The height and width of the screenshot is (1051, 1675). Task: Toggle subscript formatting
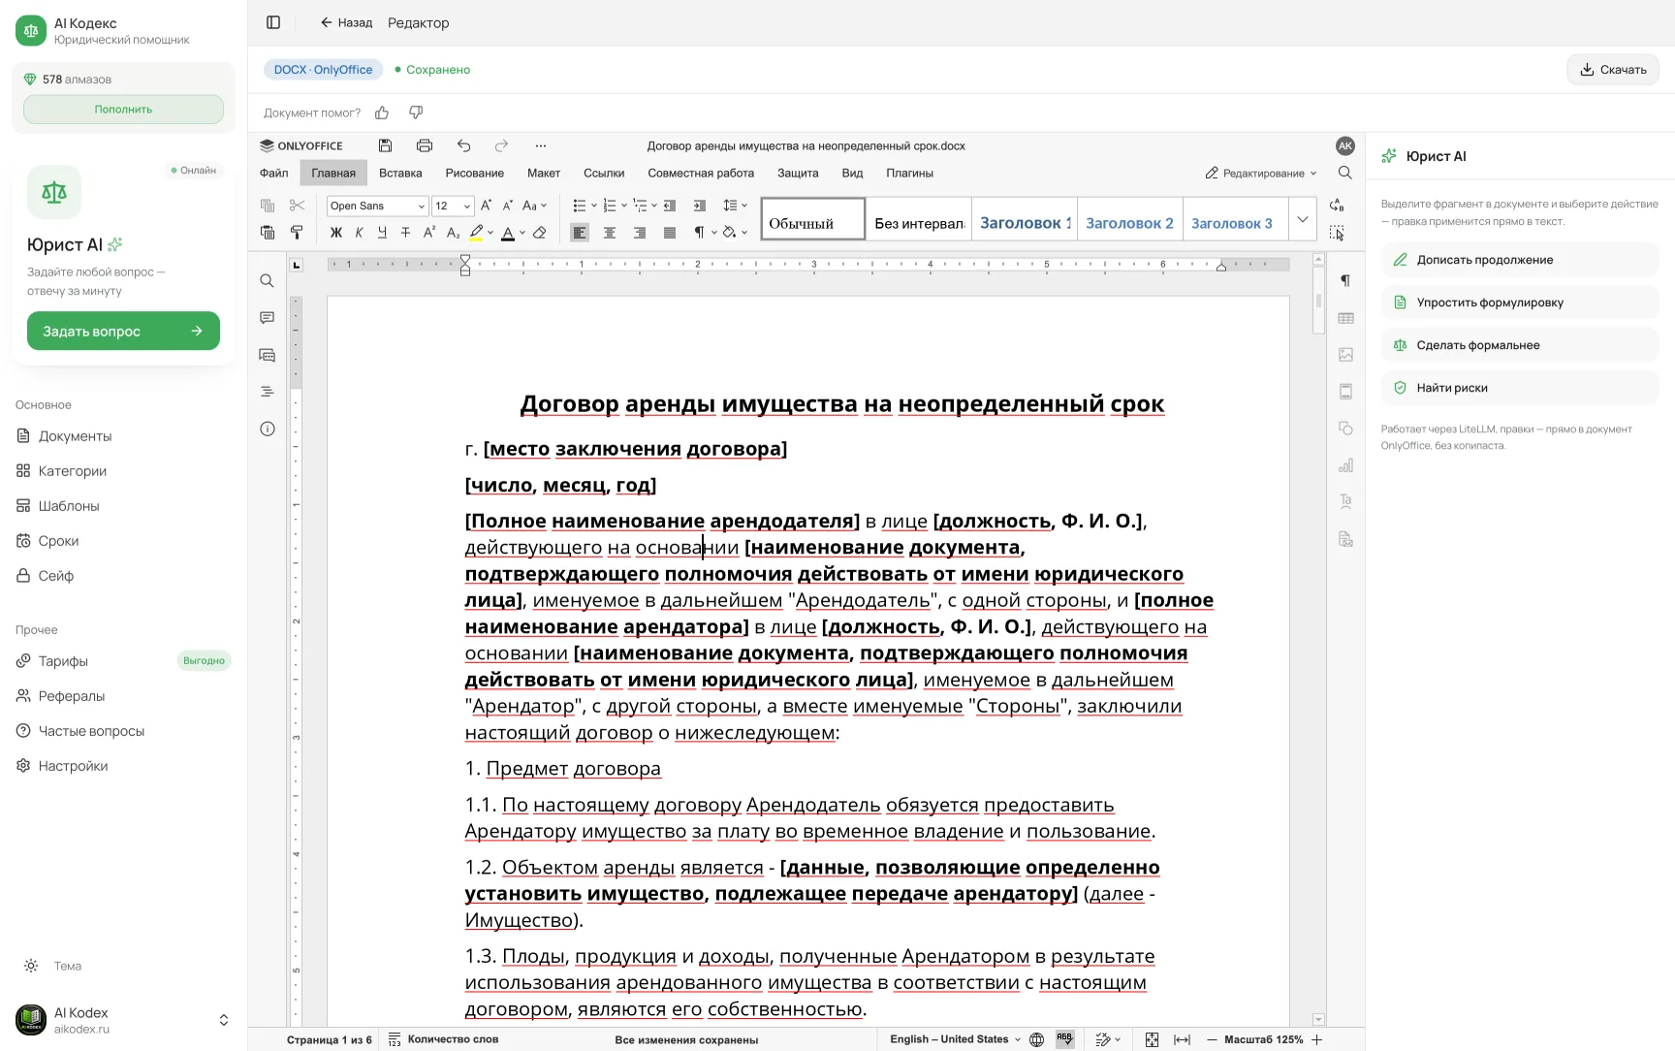[453, 233]
